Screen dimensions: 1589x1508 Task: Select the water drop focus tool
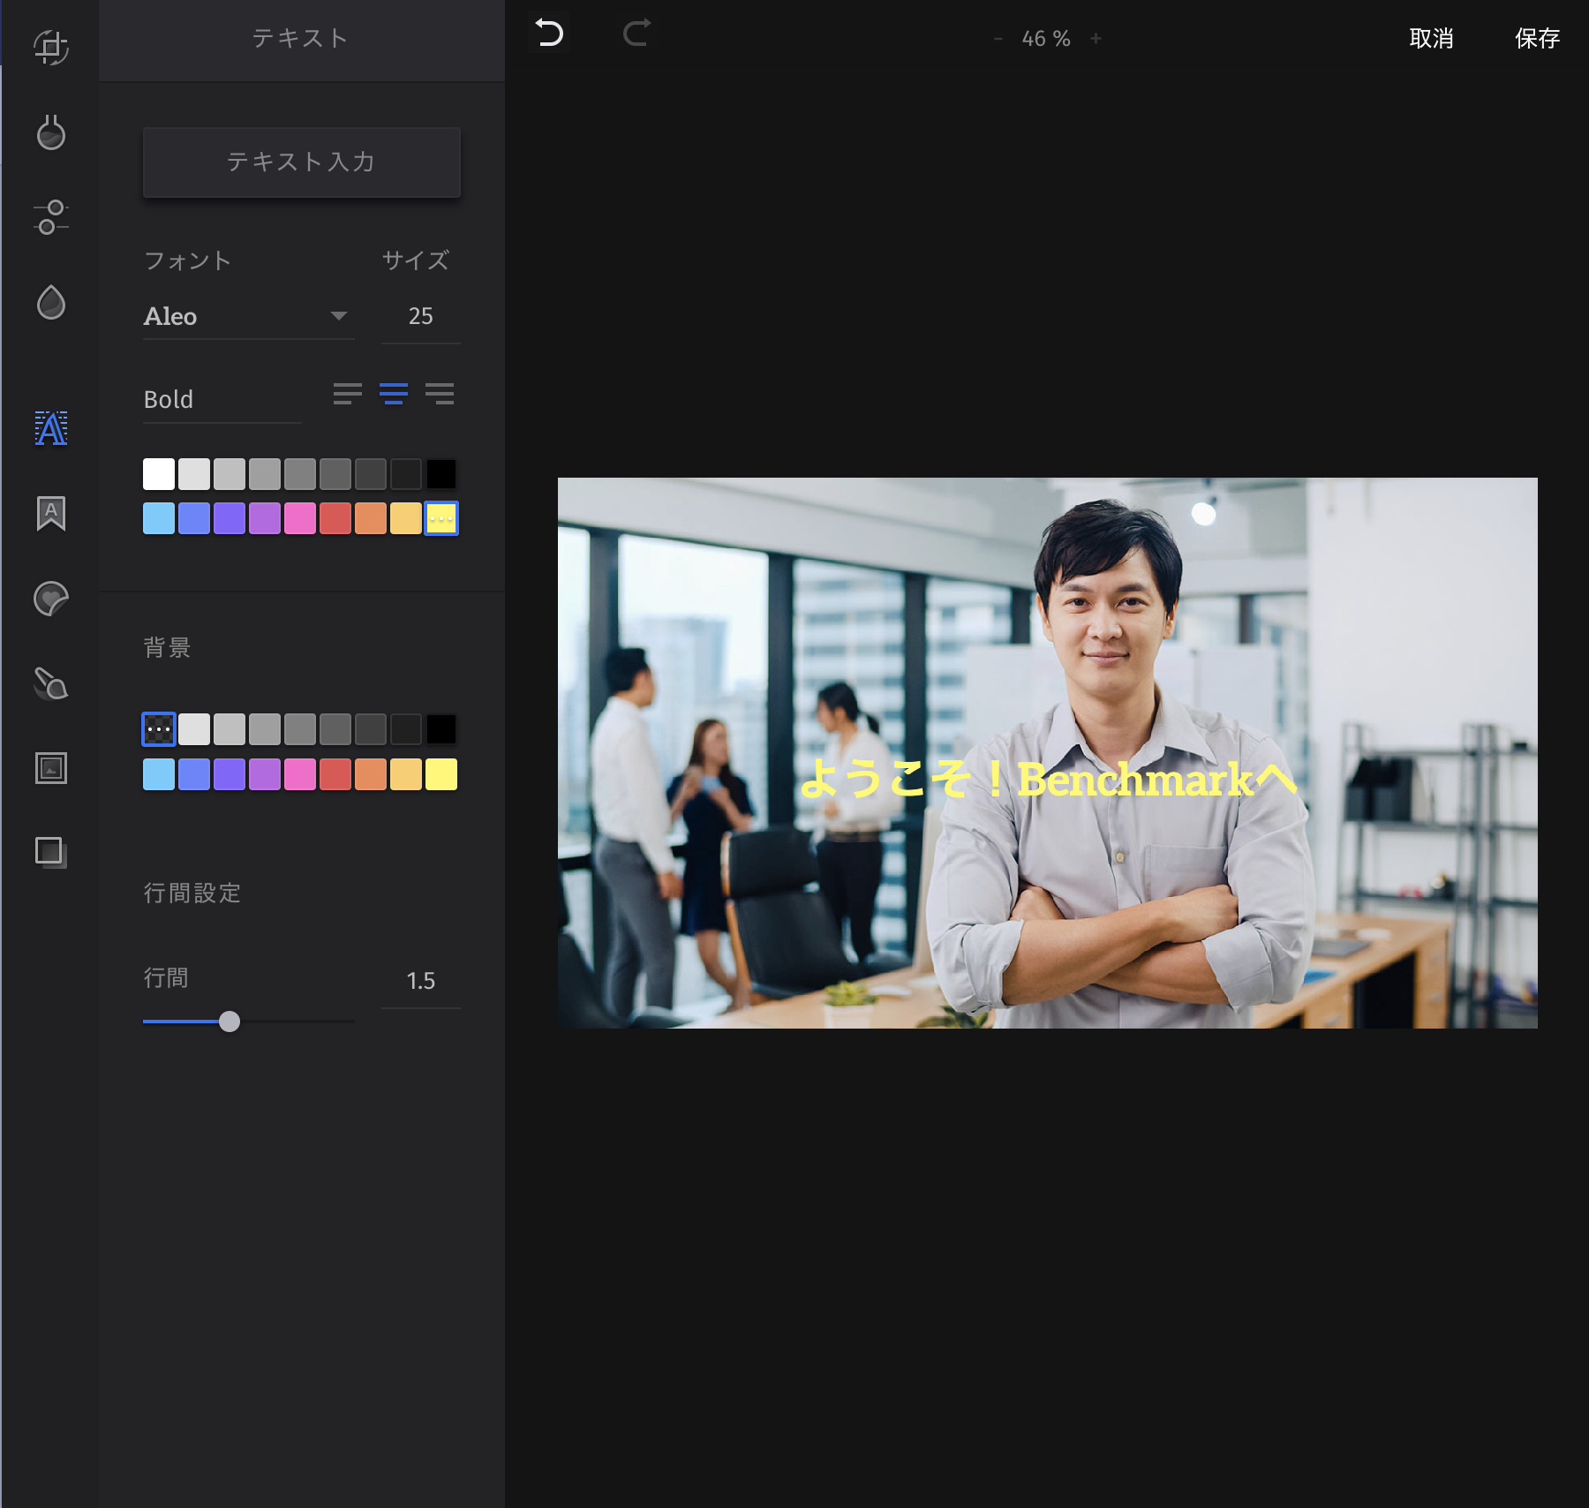click(x=51, y=302)
